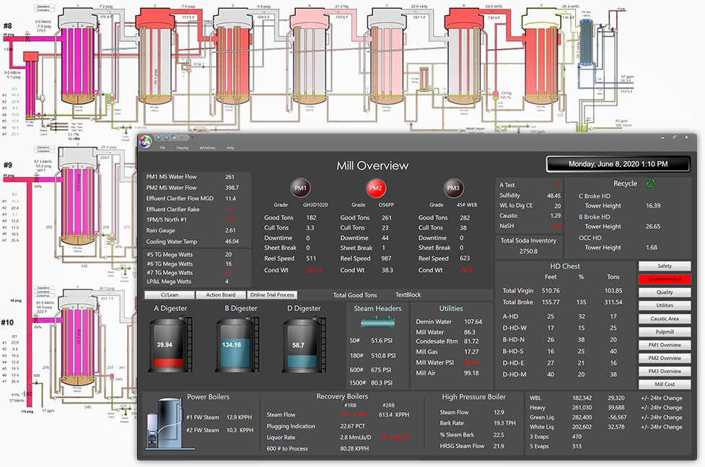
Task: Open the Windows menu
Action: click(207, 148)
